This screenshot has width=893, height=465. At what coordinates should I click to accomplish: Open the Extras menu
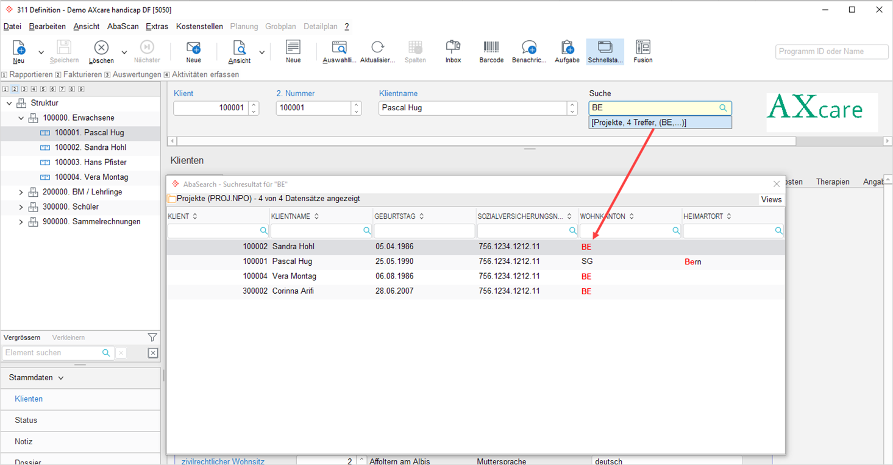coord(157,26)
